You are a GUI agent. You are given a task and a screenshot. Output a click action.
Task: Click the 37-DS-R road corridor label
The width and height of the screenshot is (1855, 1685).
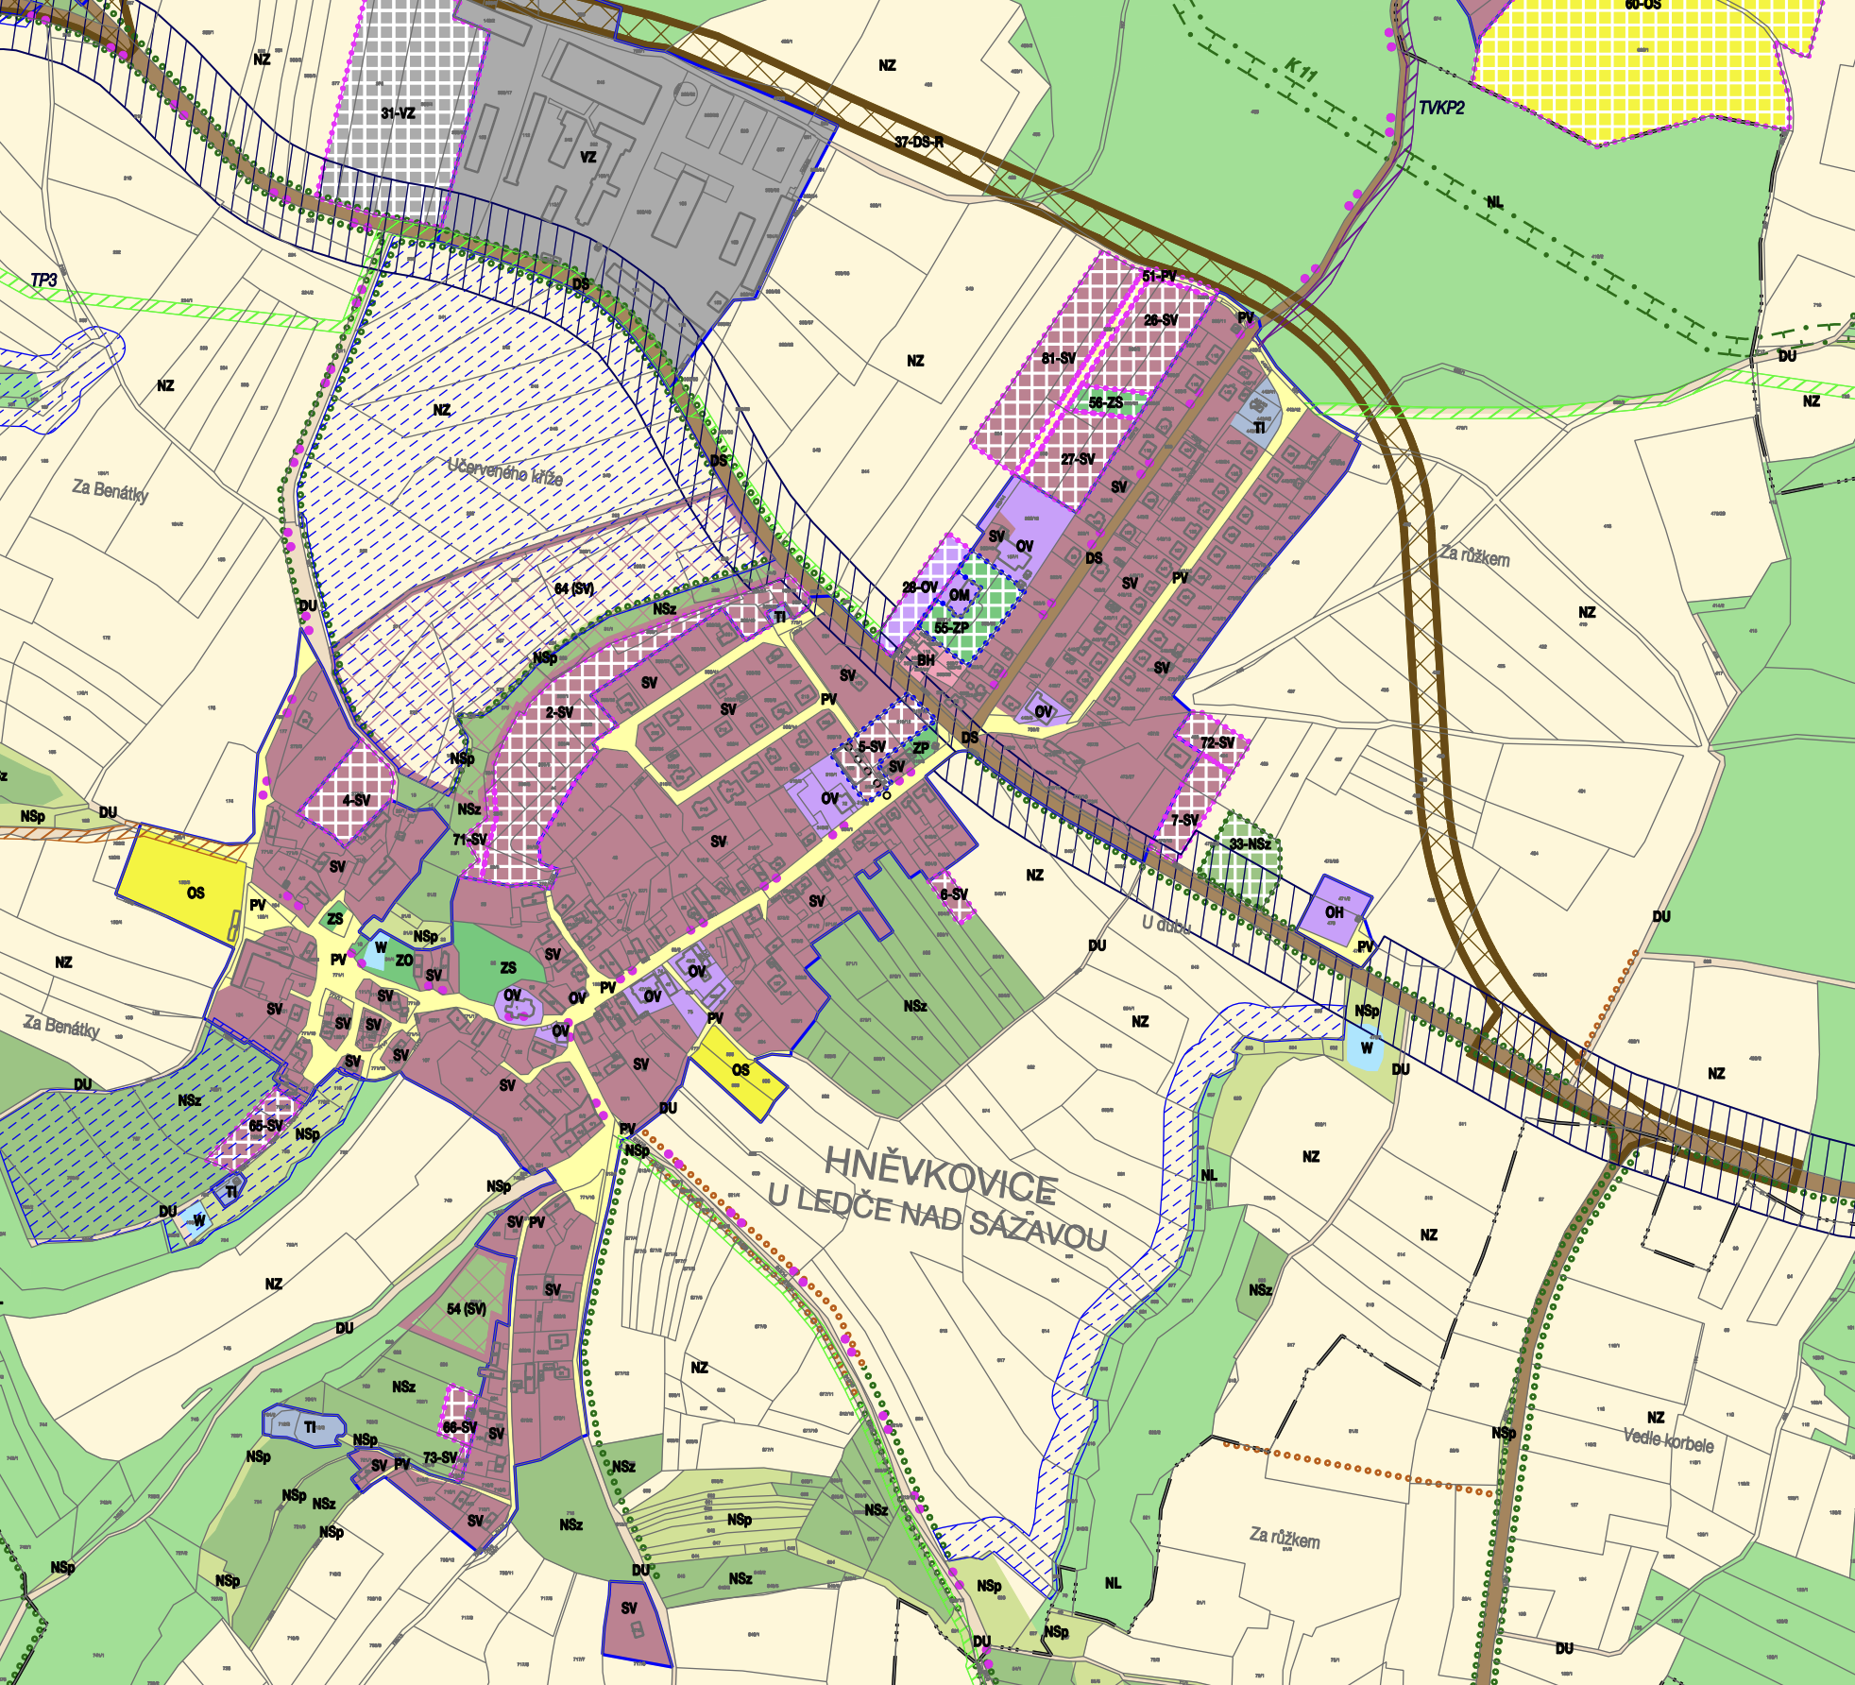tap(919, 143)
